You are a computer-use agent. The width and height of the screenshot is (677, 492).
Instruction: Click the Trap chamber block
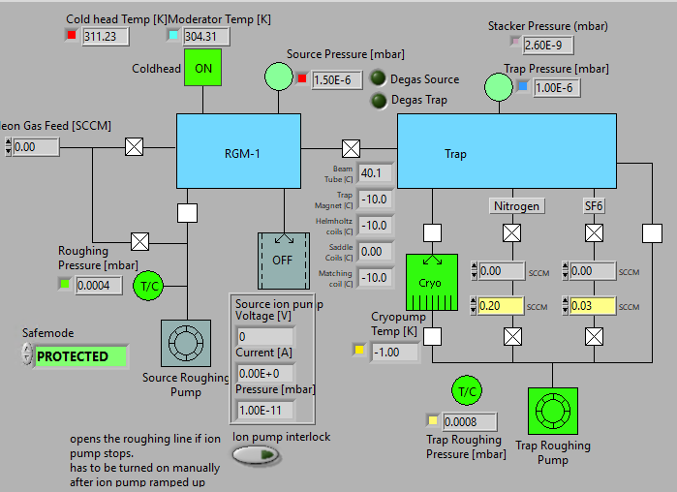coord(507,151)
